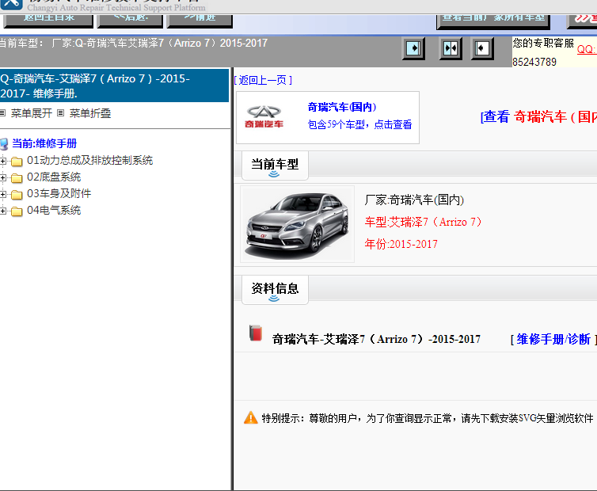Click the red-striped button at toolbar's right edge
Viewport: 597px width, 491px height.
tap(582, 21)
